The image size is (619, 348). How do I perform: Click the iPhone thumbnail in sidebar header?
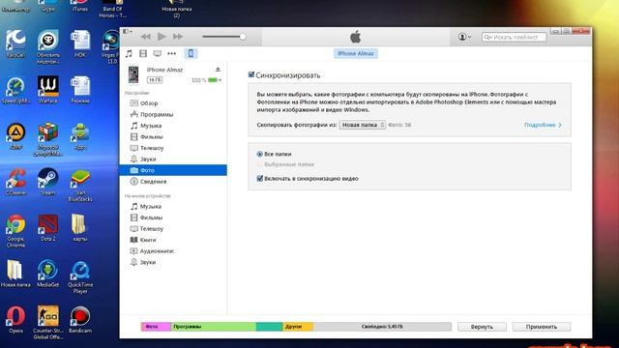point(133,74)
